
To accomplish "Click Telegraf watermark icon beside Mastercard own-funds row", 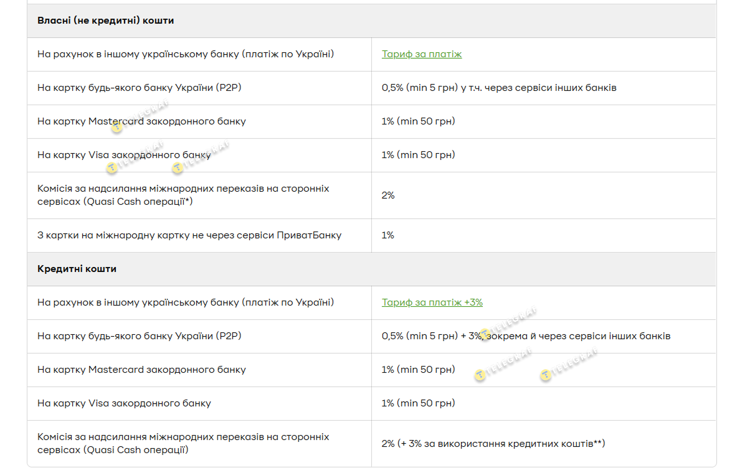I will [117, 128].
